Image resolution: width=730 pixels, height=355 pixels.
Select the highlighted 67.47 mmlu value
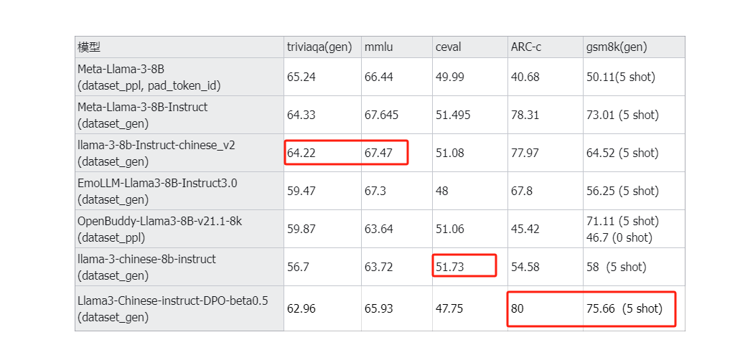378,153
